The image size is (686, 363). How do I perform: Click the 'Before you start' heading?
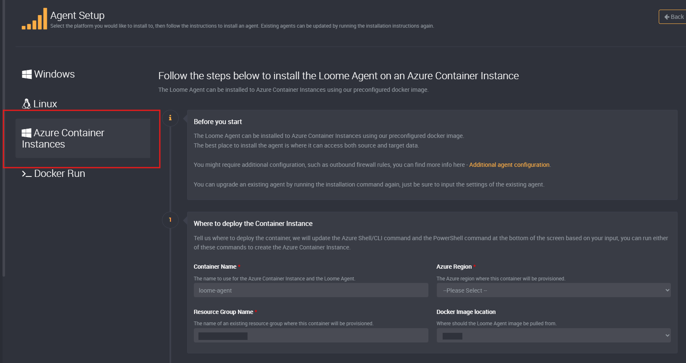(218, 122)
